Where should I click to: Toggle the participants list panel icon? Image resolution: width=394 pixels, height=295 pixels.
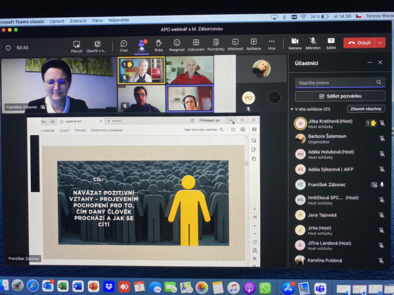(x=141, y=43)
